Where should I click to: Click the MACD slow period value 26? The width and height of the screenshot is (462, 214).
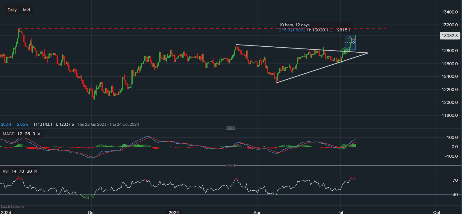pyautogui.click(x=27, y=134)
